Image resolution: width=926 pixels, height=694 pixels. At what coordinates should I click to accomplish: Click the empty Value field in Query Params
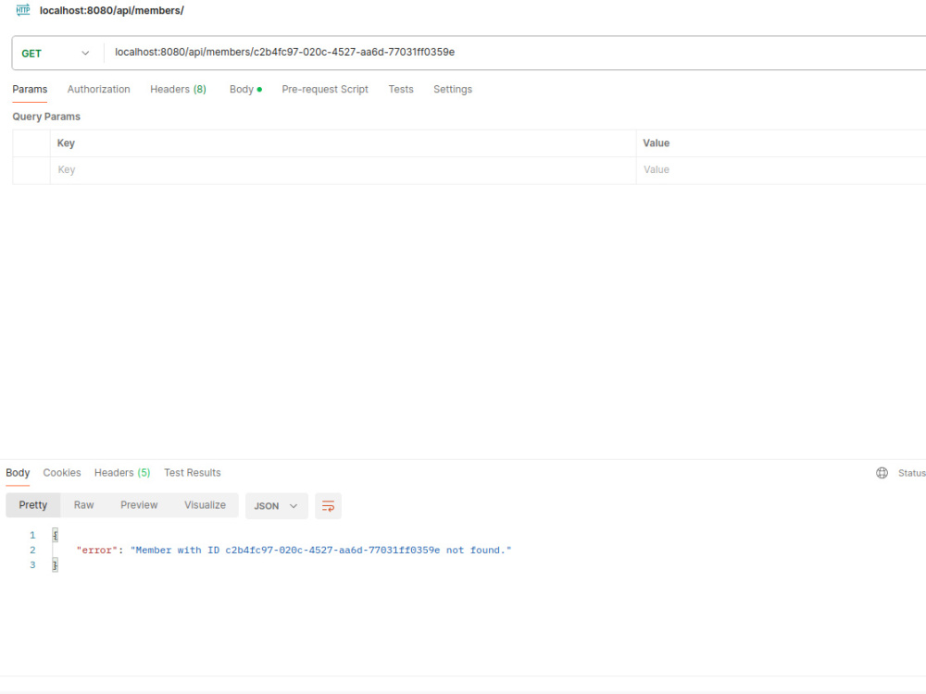pos(781,170)
